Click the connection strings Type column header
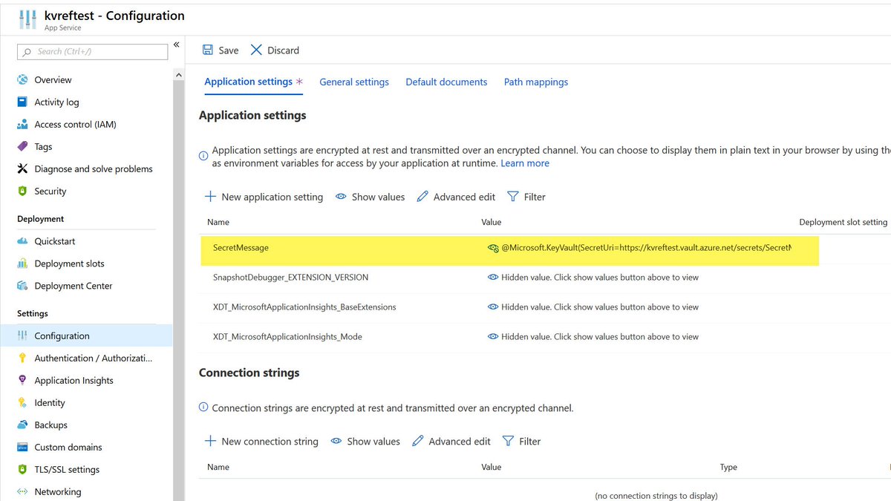 point(728,467)
